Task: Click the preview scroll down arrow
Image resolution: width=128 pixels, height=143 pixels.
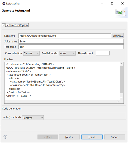Action: [121, 98]
